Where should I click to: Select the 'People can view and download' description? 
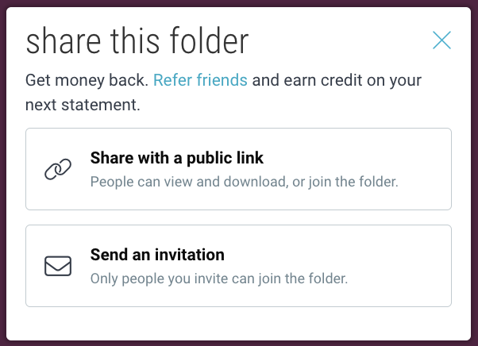pos(189,182)
